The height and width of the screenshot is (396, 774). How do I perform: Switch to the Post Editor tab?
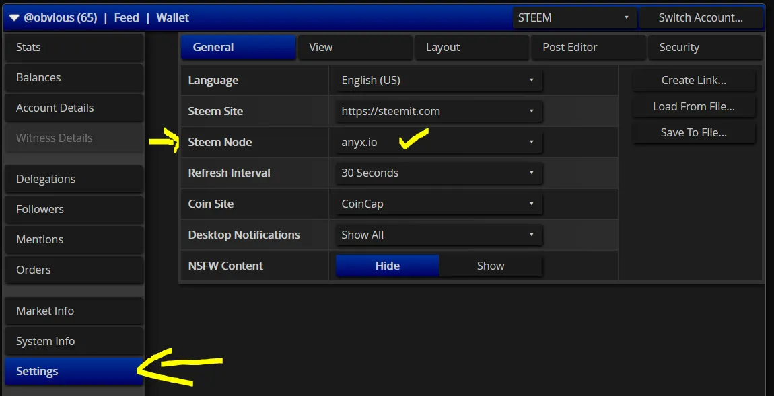click(x=588, y=47)
